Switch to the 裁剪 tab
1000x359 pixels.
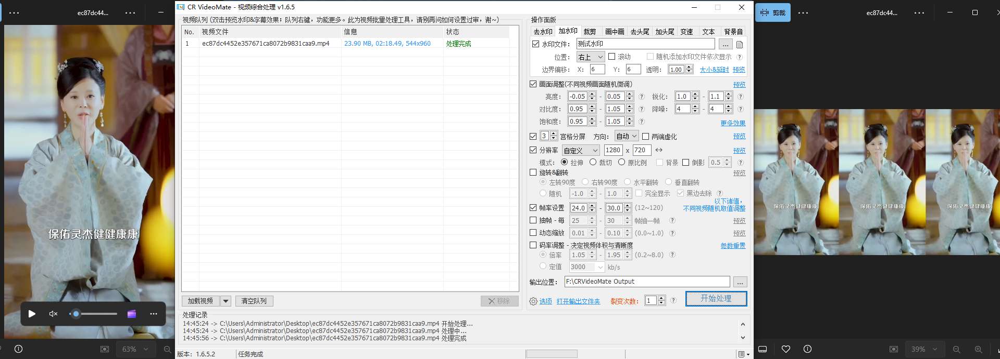coord(590,32)
